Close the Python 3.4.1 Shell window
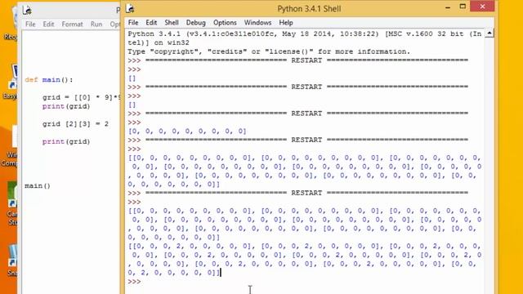 click(482, 7)
